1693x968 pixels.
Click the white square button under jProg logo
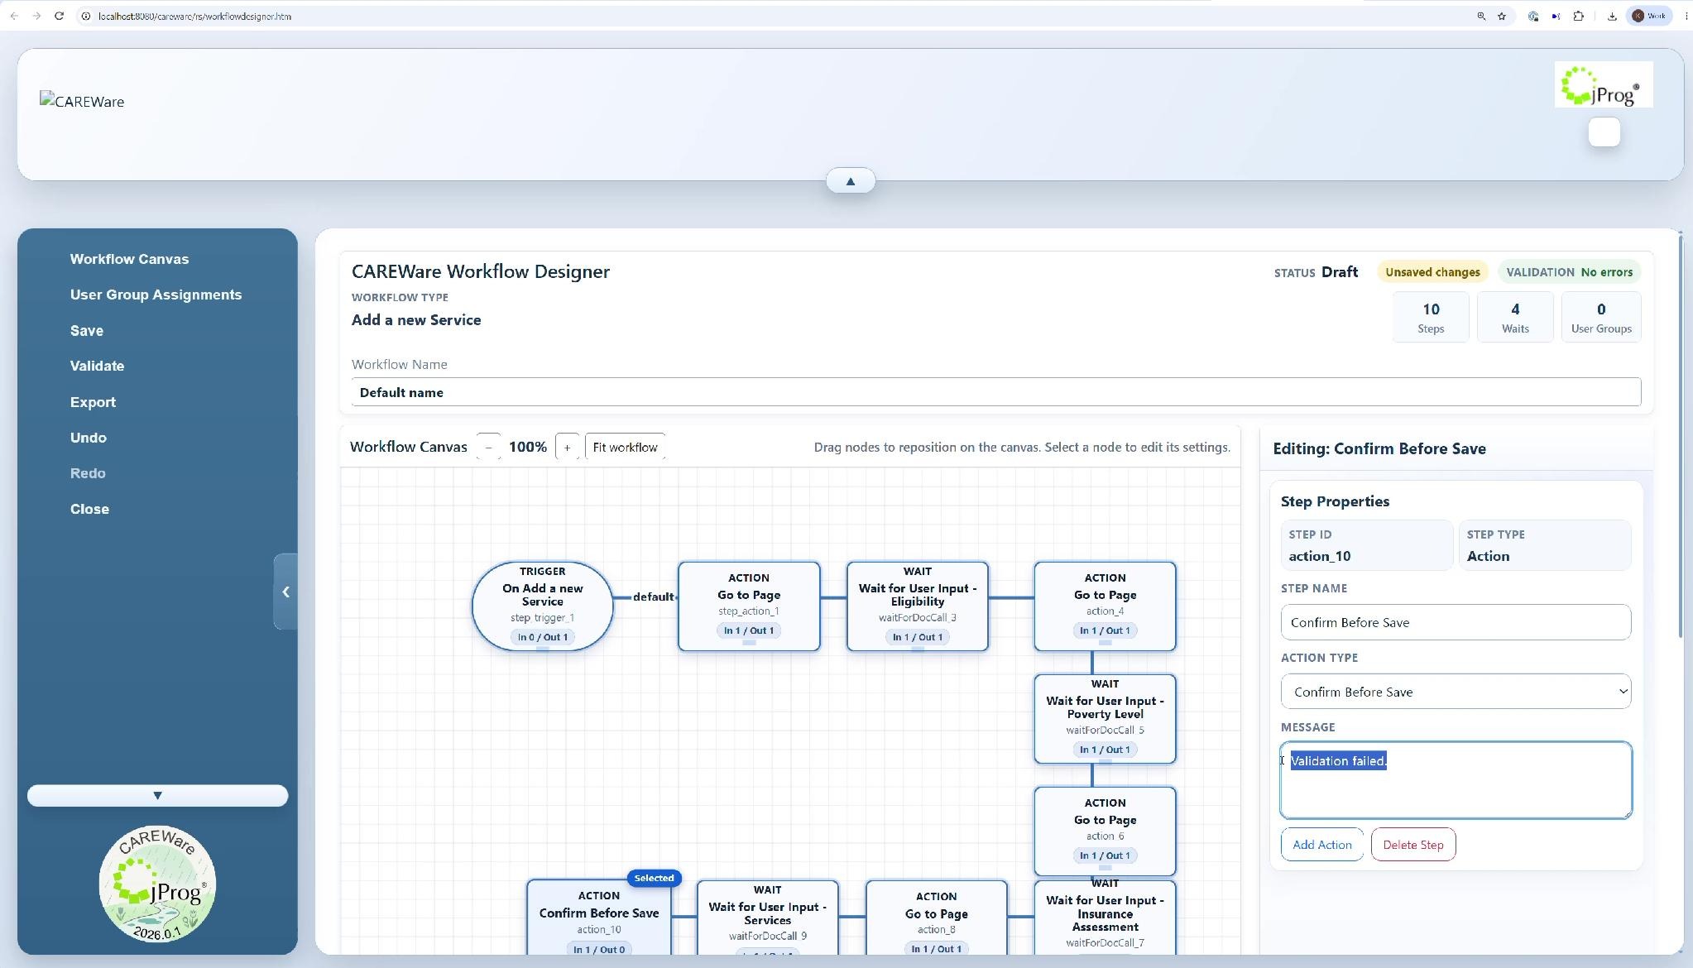[1604, 132]
